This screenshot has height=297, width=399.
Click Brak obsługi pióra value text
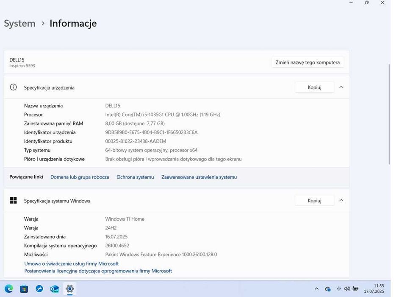pyautogui.click(x=173, y=159)
